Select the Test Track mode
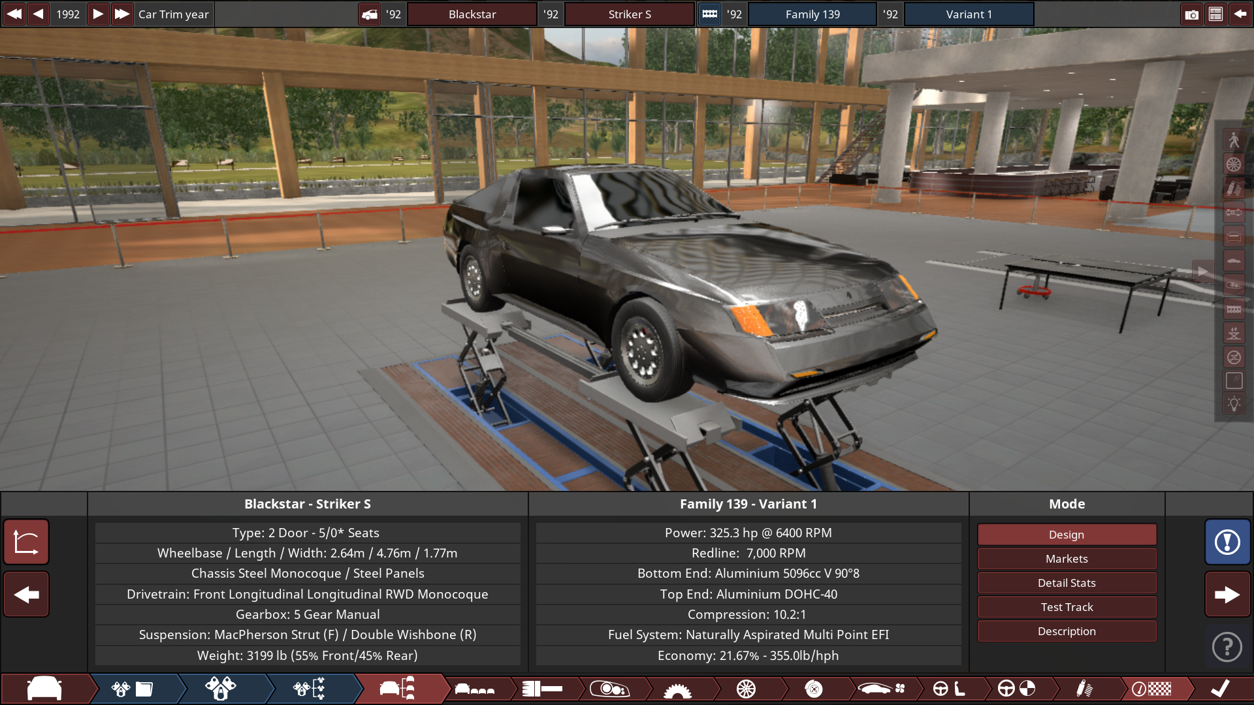This screenshot has height=705, width=1254. pos(1067,607)
